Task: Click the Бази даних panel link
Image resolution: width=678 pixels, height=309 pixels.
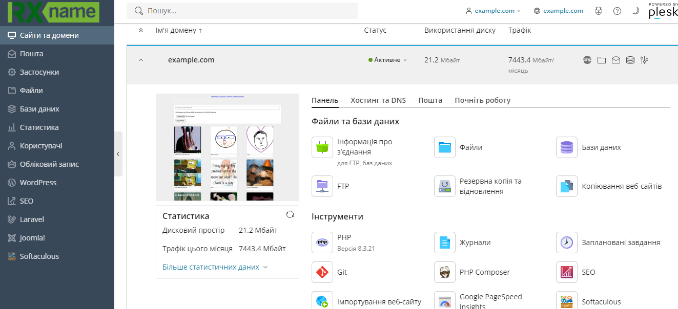Action: 601,147
